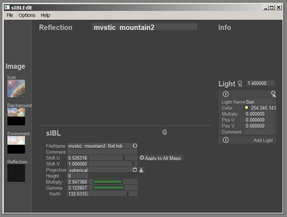Viewport: 287px width, 217px height.
Task: Click the Add Light button
Action: coord(263,141)
